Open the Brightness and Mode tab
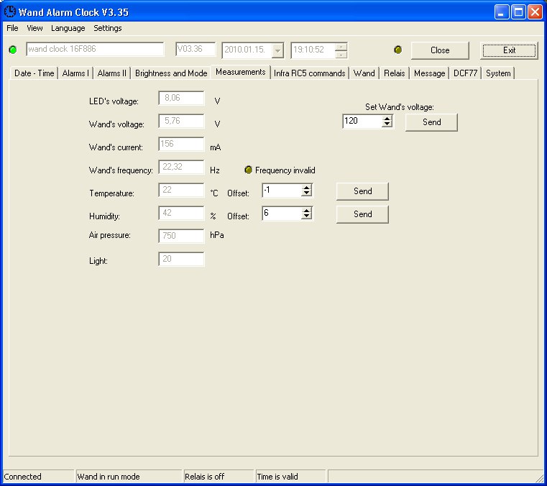547x486 pixels. [x=171, y=73]
